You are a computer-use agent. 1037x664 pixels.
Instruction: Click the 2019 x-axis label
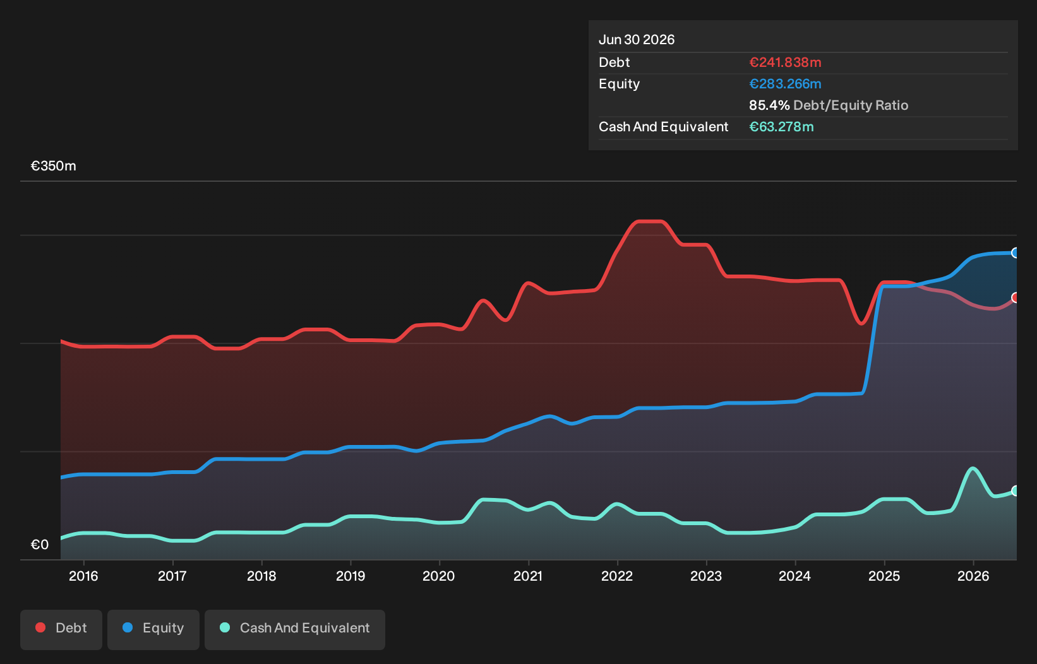tap(351, 576)
